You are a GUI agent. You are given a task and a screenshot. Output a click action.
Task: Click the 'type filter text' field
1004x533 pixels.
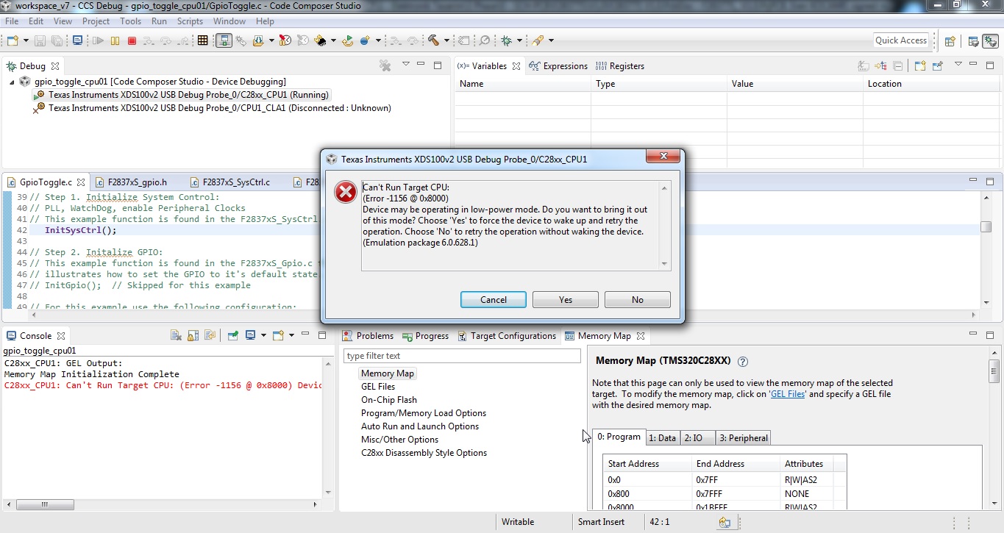pos(462,356)
